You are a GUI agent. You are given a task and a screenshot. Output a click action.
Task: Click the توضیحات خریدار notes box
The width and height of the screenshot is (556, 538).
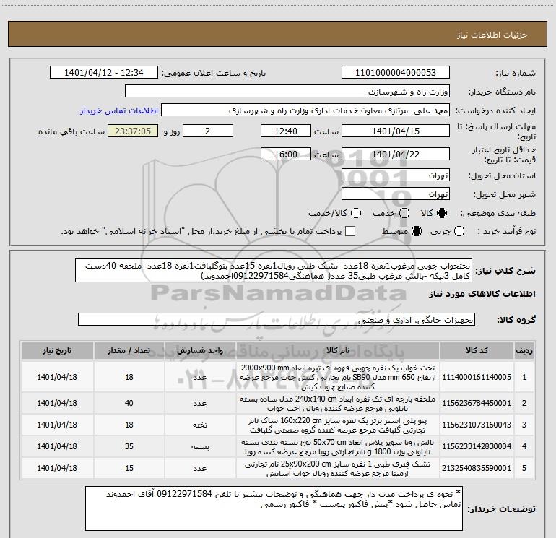pos(274,508)
